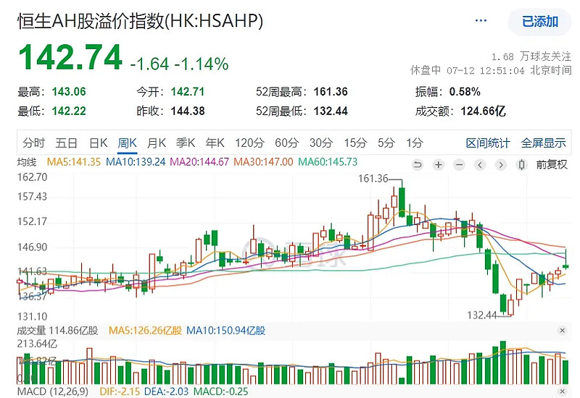The width and height of the screenshot is (580, 398).
Task: Close the 成交量 volume panel
Action: (563, 331)
